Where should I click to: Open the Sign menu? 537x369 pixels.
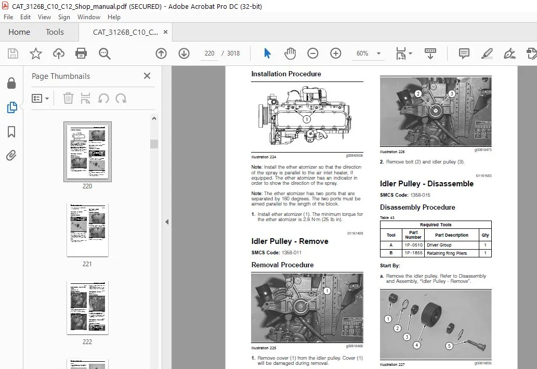(64, 17)
